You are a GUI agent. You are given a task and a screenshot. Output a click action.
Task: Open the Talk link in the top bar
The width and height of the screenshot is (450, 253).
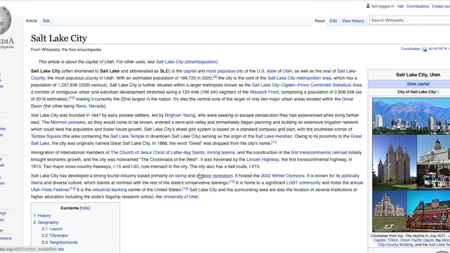coord(400,6)
